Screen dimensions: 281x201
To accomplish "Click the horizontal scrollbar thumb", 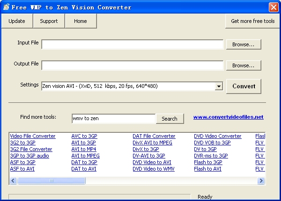I will tap(52, 180).
